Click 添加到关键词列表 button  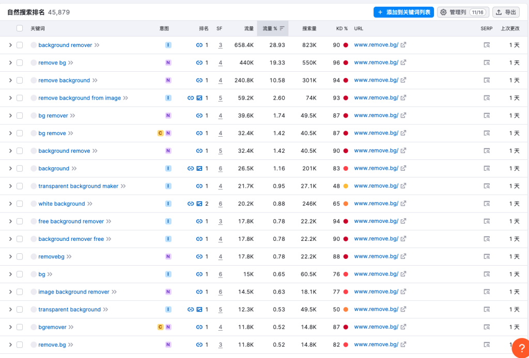(403, 12)
